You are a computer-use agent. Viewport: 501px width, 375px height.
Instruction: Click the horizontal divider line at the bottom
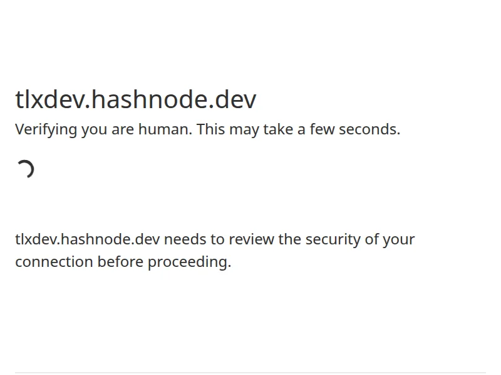click(x=250, y=373)
